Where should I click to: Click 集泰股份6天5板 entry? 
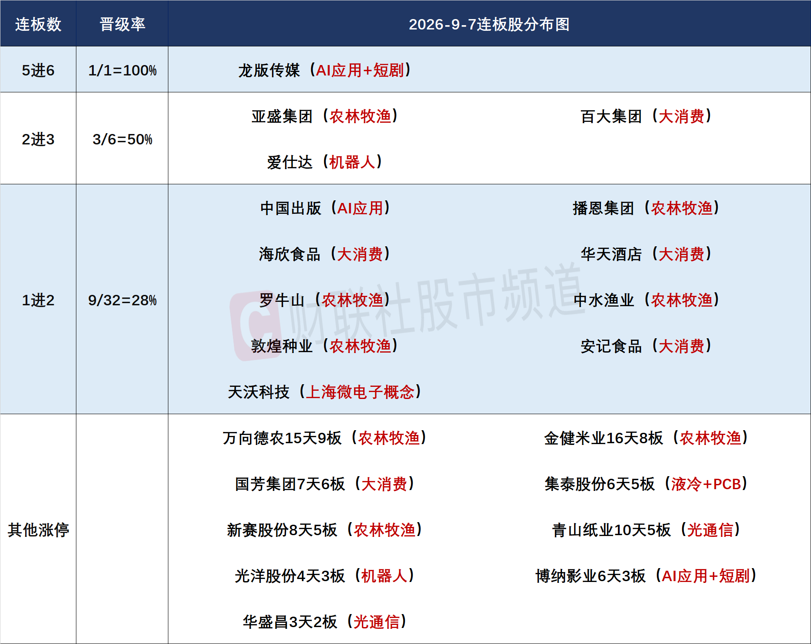click(646, 484)
